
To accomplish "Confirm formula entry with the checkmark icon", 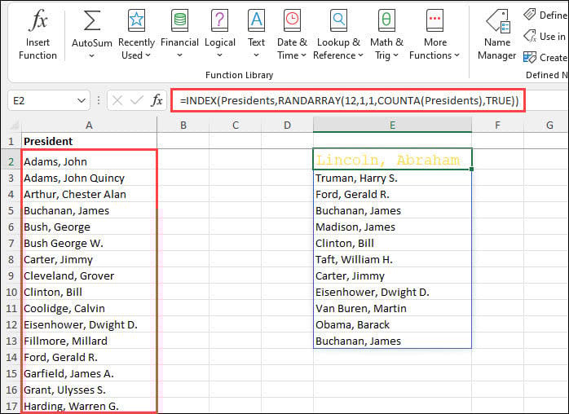I will click(137, 100).
